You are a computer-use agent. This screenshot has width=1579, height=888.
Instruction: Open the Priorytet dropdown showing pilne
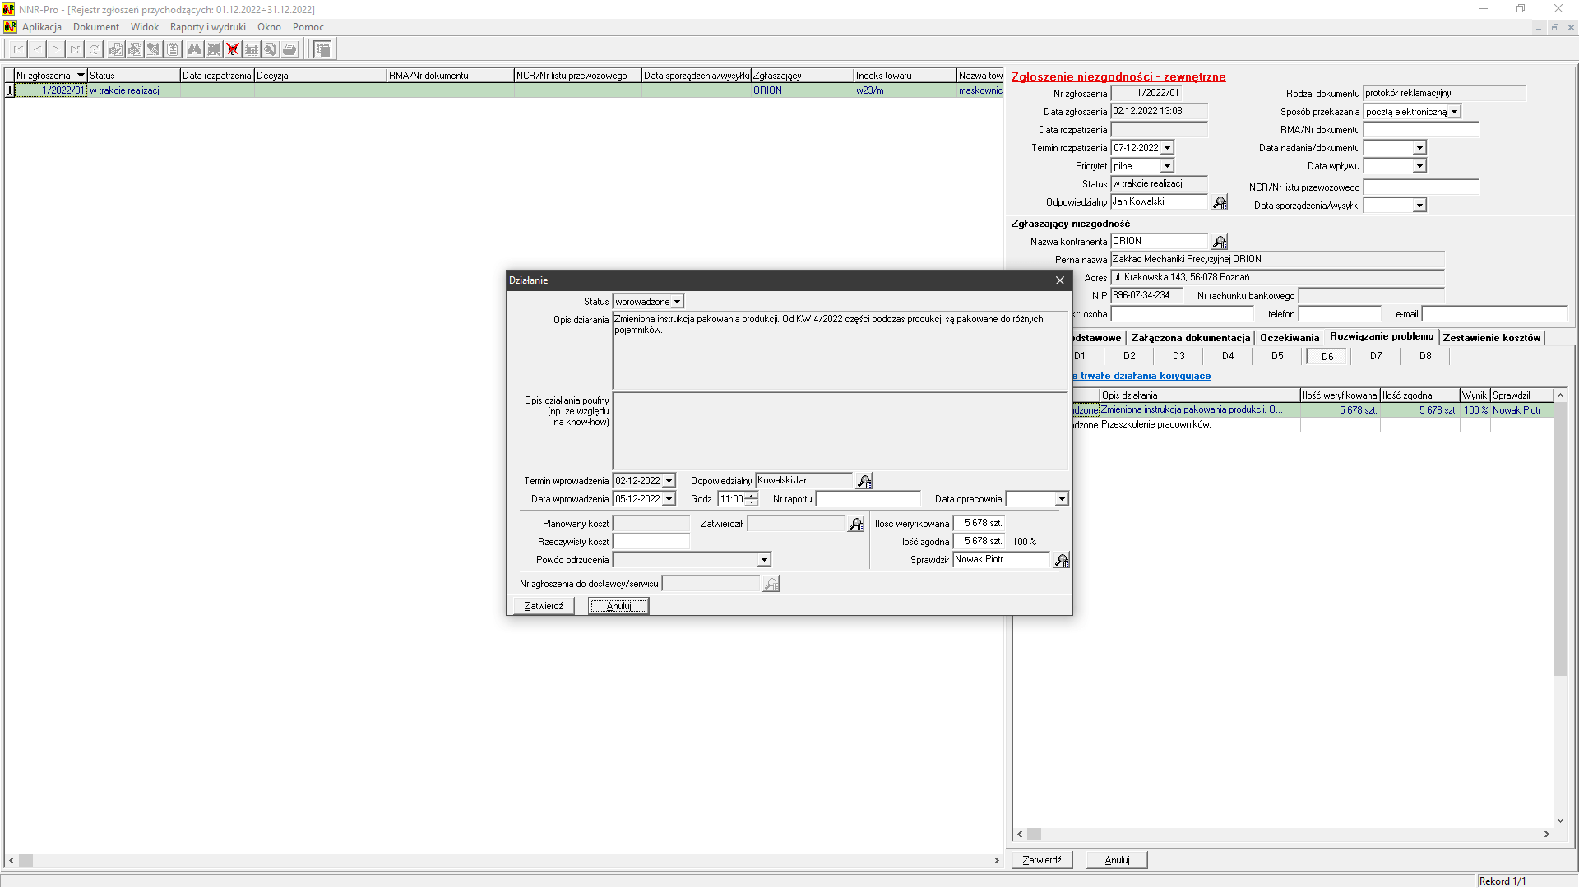pyautogui.click(x=1166, y=166)
